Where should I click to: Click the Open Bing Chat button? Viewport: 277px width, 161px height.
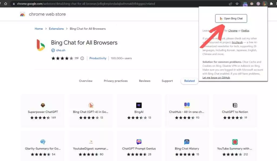(x=231, y=19)
